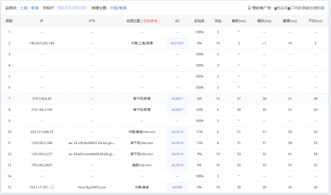
Task: Click the 跳数 column header
Action: click(x=9, y=21)
